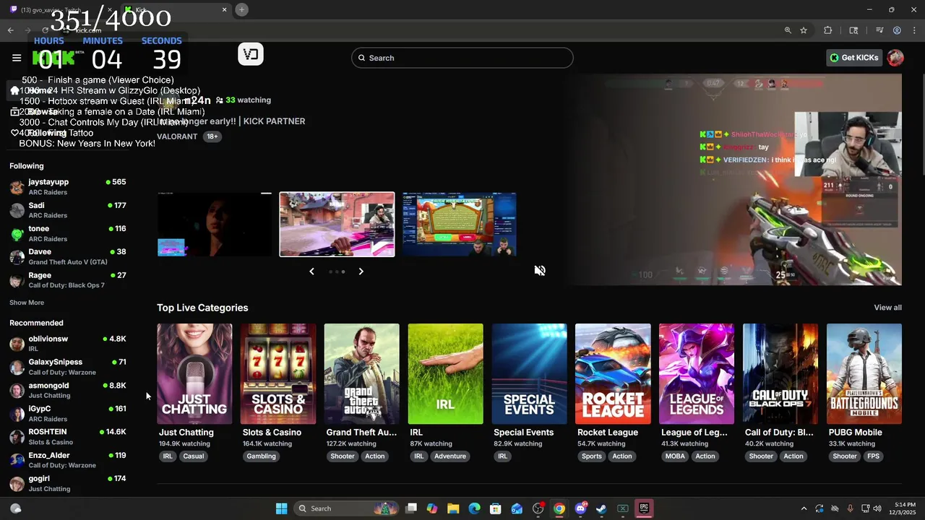Screen dimensions: 925x520
Task: Open the IRL category card
Action: [446, 373]
